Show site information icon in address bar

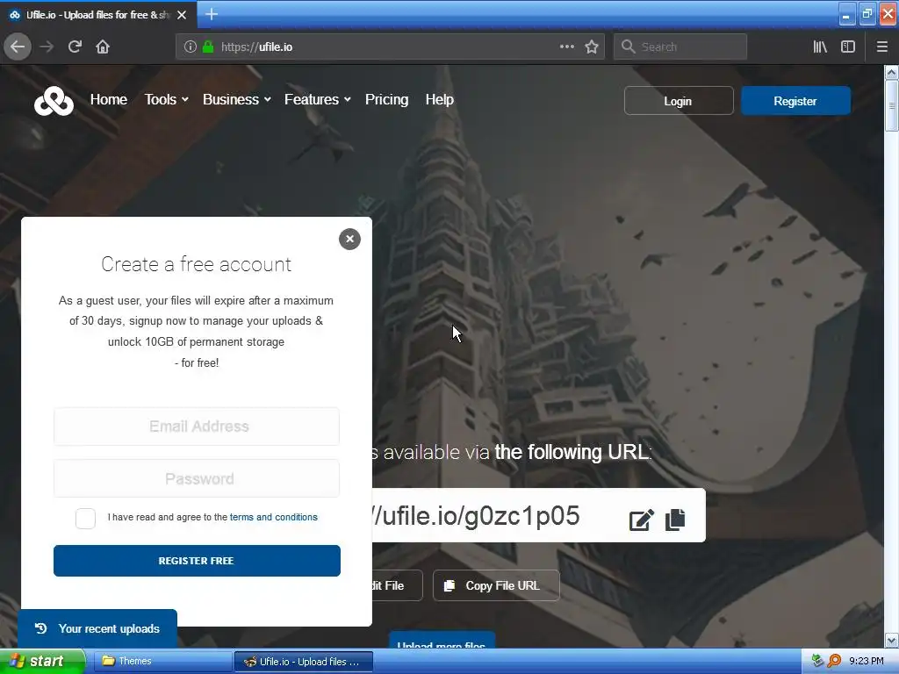click(x=190, y=47)
